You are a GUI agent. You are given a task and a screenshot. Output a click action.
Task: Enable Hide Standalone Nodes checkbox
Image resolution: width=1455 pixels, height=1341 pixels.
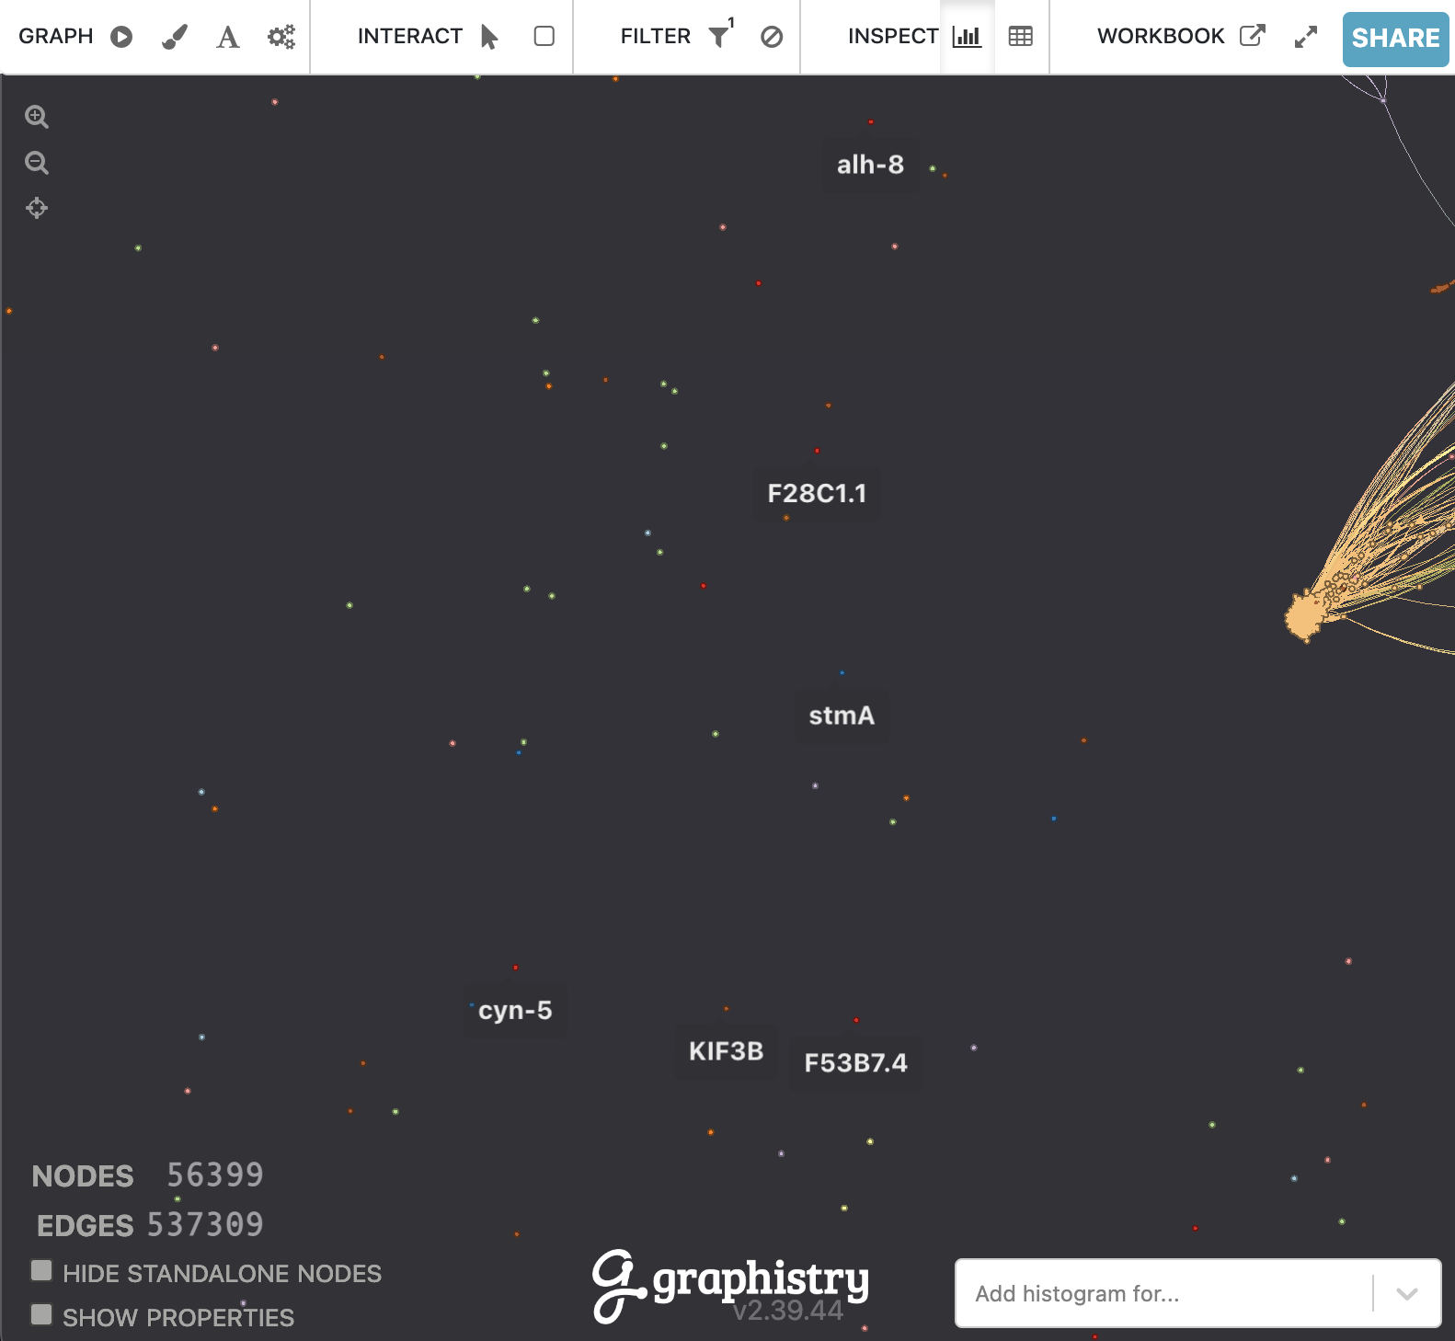click(x=41, y=1271)
